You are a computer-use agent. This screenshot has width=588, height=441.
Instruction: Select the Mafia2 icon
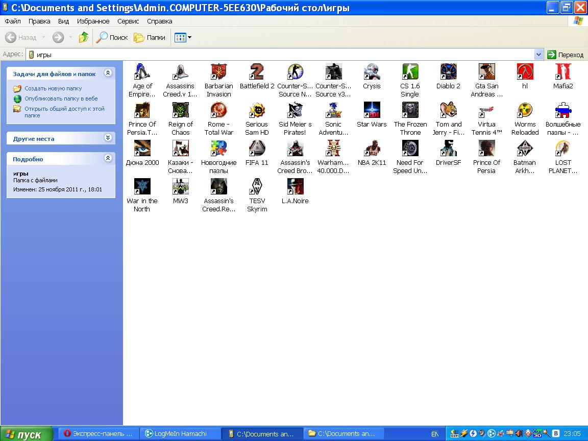click(563, 71)
